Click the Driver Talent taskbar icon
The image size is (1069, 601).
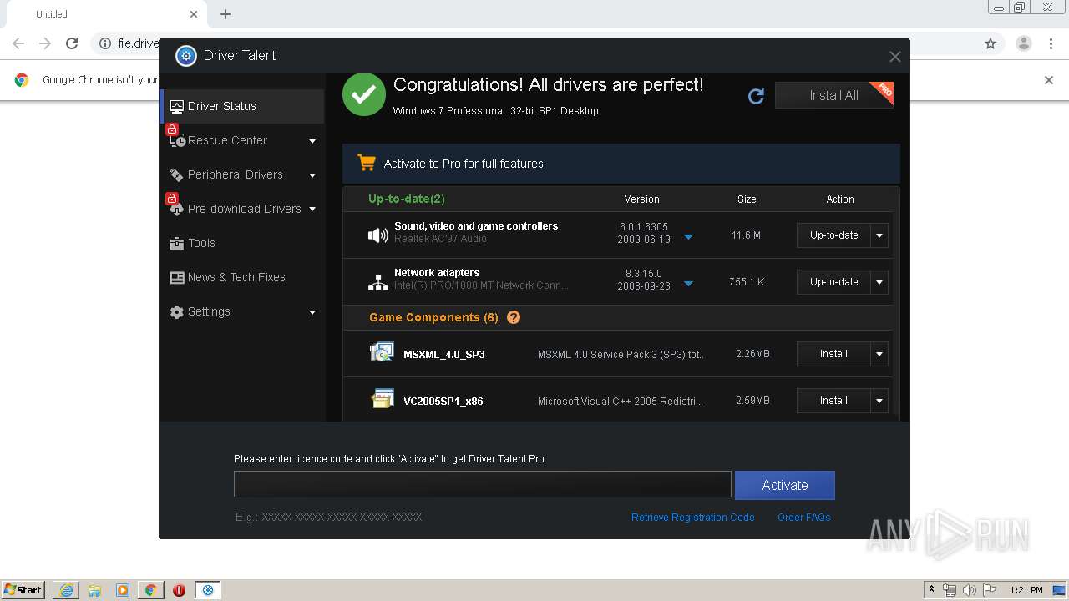(x=208, y=590)
